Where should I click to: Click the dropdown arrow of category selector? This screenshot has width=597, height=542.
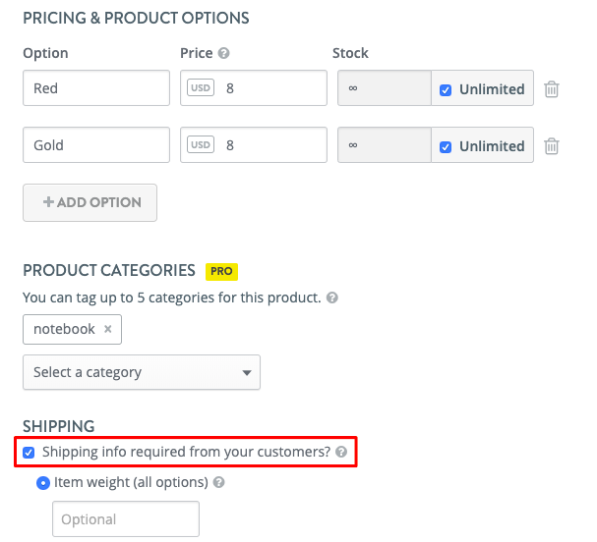coord(247,373)
